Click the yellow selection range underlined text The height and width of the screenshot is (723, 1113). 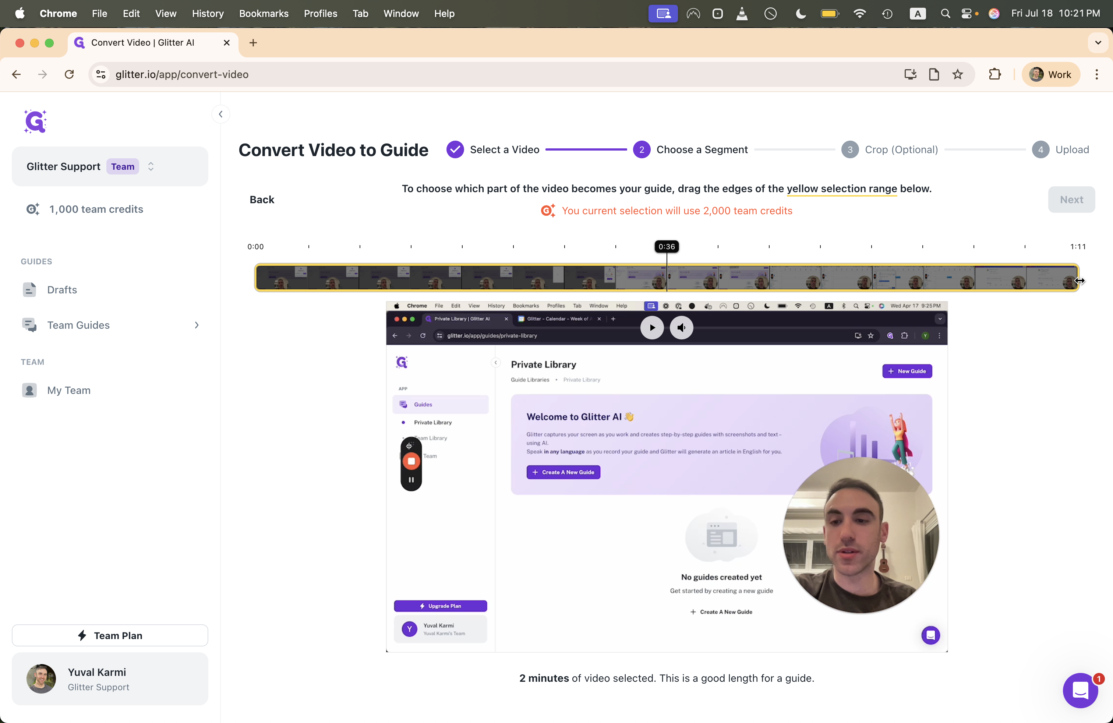coord(842,188)
